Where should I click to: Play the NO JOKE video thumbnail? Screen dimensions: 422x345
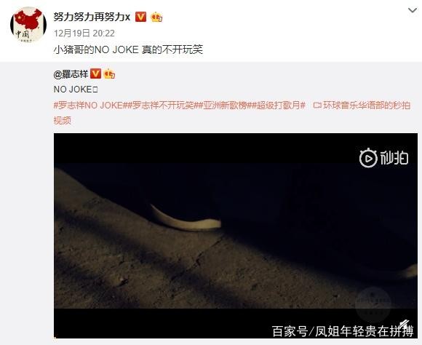point(236,236)
